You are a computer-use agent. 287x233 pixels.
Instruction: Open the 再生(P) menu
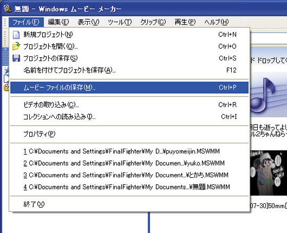click(x=185, y=22)
